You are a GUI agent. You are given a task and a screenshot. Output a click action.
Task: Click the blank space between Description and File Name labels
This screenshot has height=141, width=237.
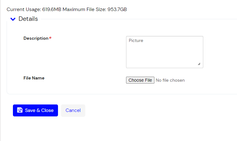coord(35,58)
